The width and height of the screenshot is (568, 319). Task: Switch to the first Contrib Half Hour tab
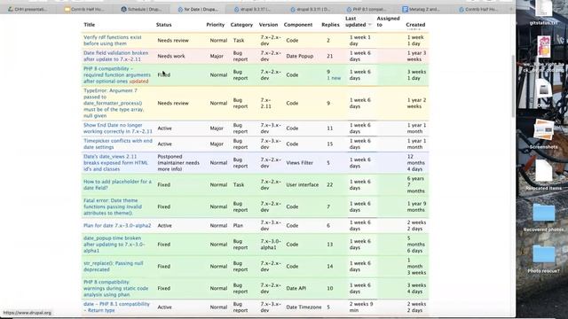click(x=84, y=9)
